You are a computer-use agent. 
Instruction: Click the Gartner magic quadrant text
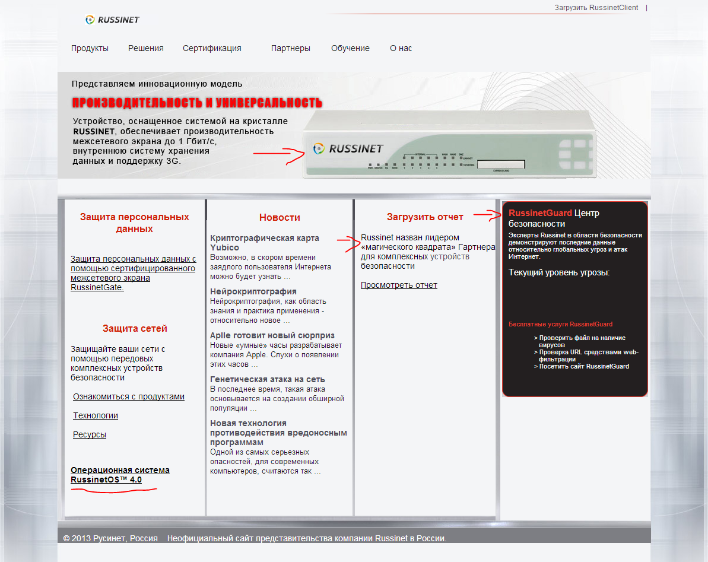[x=428, y=252]
